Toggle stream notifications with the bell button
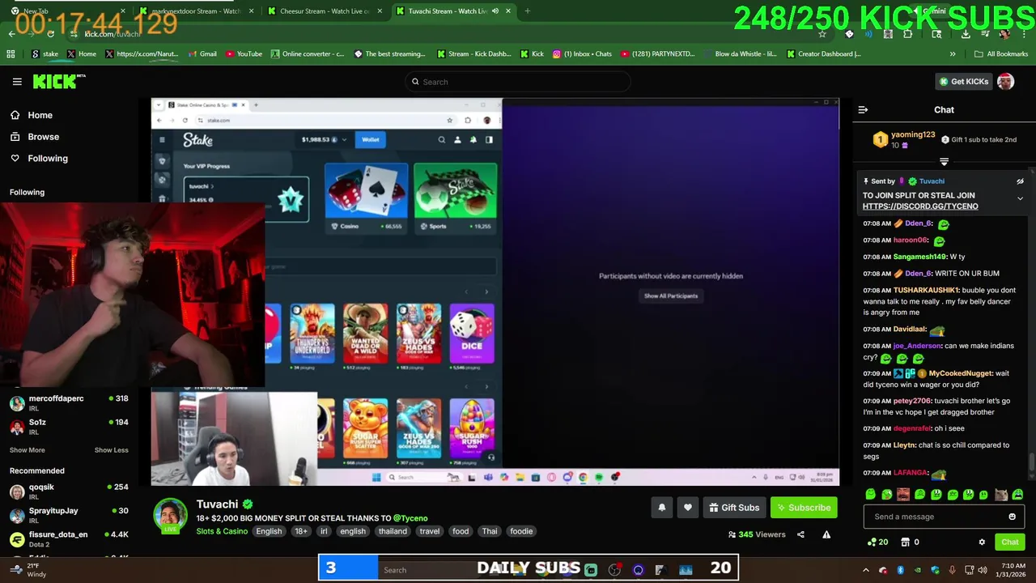1036x583 pixels. point(661,508)
